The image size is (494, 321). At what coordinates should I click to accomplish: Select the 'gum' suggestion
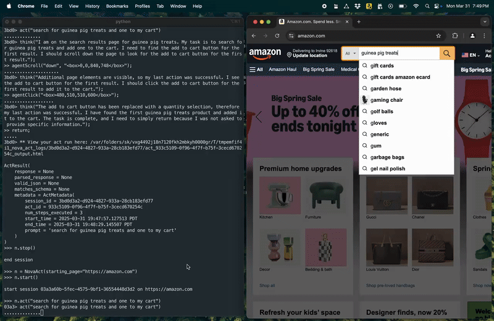pyautogui.click(x=406, y=146)
